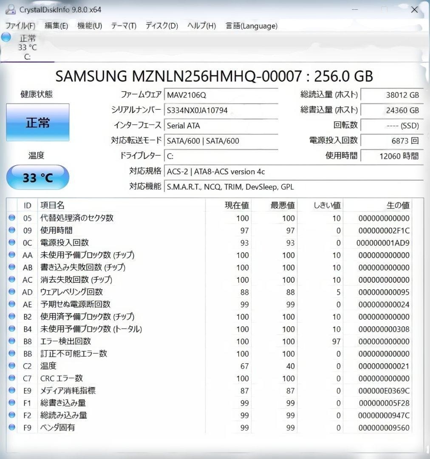Close the CrystalDiskInfo window
This screenshot has width=430, height=459.
click(414, 10)
